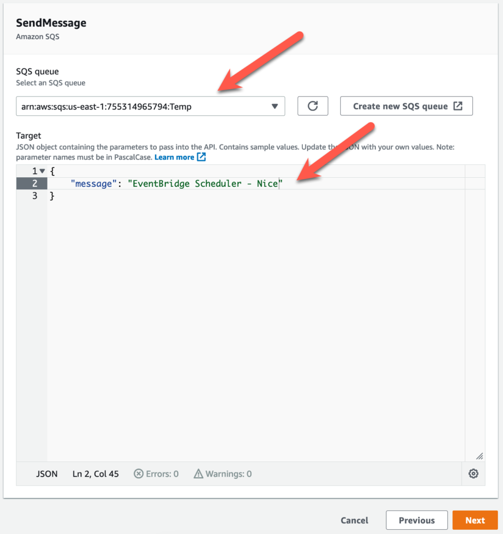Open the SQS queue dropdown
503x534 pixels.
pyautogui.click(x=151, y=106)
